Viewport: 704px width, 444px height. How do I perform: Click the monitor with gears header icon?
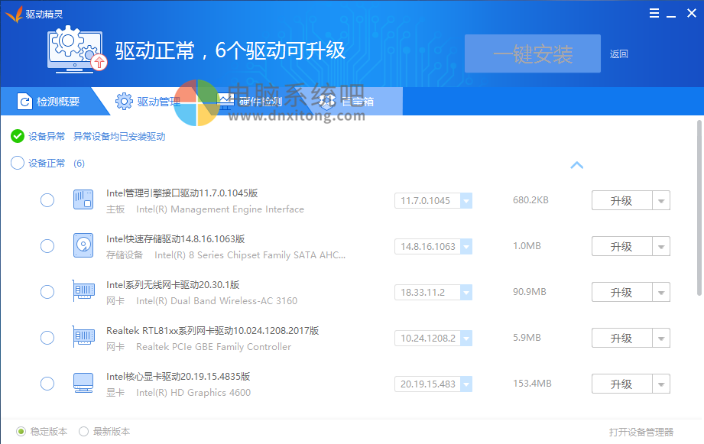(x=76, y=50)
